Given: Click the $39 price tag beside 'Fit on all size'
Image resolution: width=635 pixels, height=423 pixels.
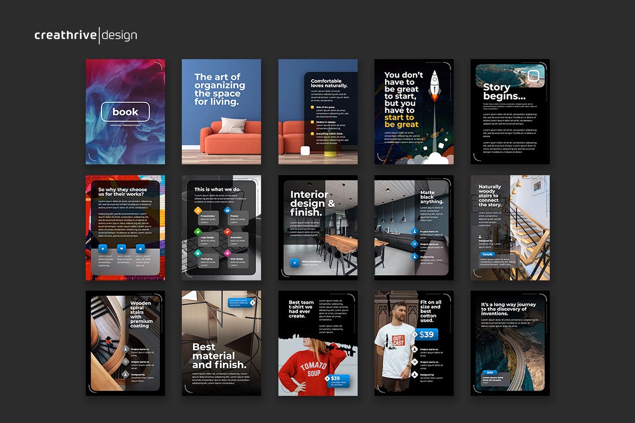Looking at the screenshot, I should tap(427, 335).
